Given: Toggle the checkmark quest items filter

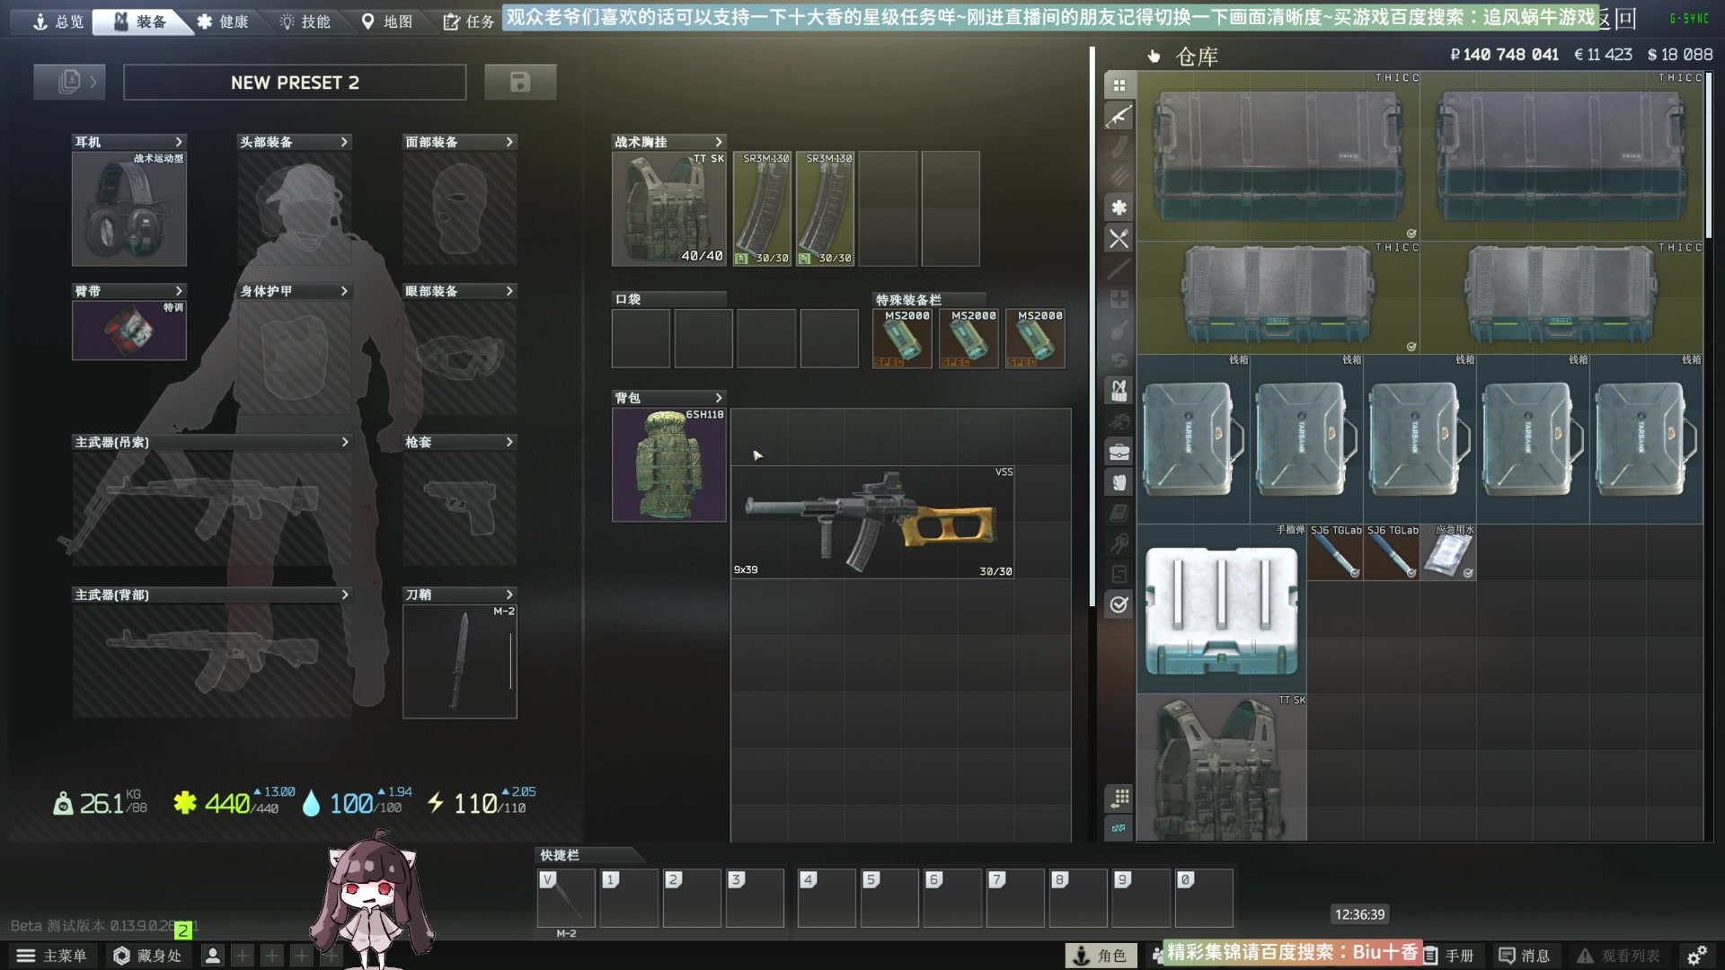Looking at the screenshot, I should click(x=1119, y=604).
